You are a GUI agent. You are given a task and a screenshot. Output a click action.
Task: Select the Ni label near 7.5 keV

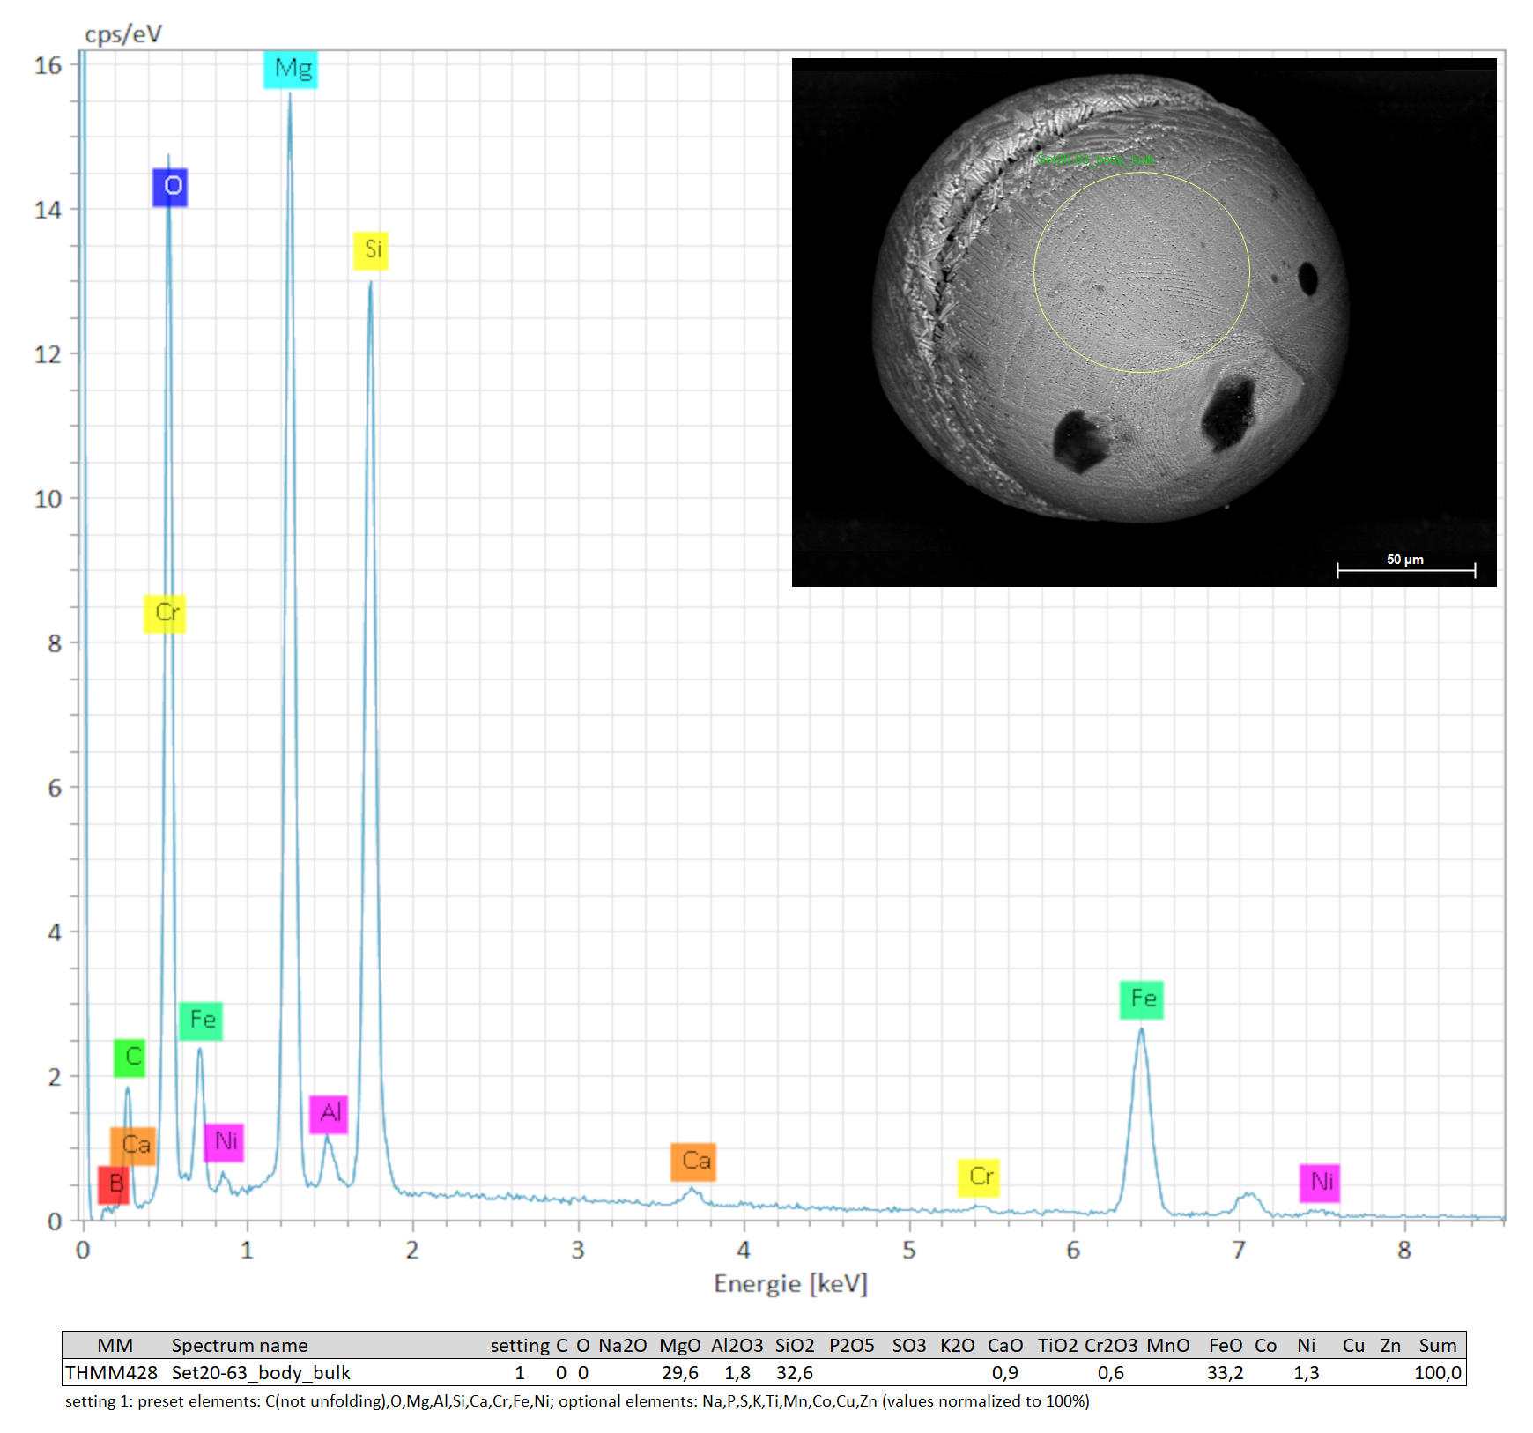1320,1183
